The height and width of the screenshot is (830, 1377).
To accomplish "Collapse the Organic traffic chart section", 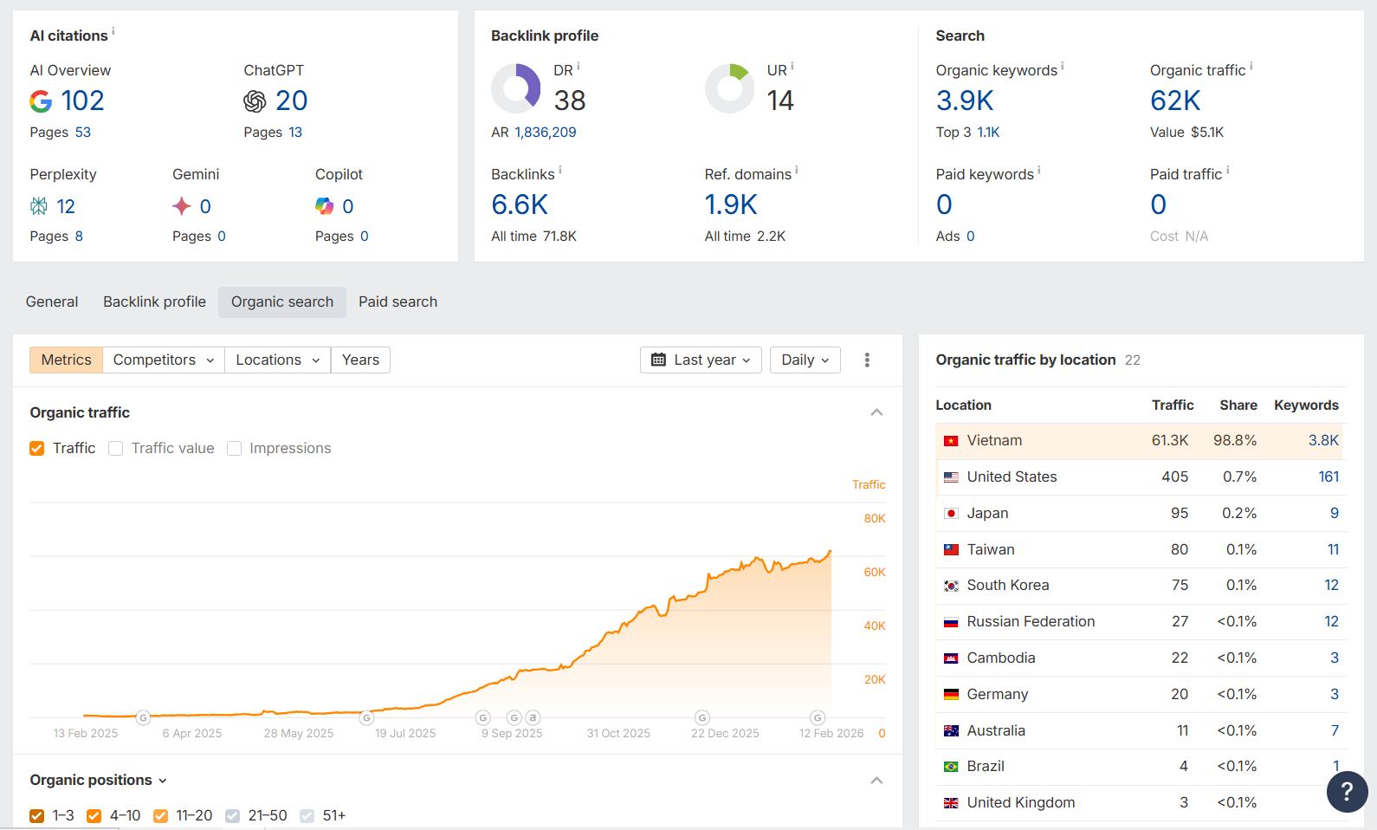I will pyautogui.click(x=876, y=412).
